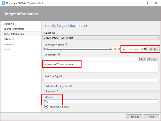Viewport: 161px width, 121px height.
Task: Go to Welcome step
Action: [x=9, y=24]
